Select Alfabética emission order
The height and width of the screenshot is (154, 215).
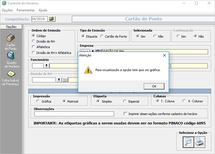[33, 47]
